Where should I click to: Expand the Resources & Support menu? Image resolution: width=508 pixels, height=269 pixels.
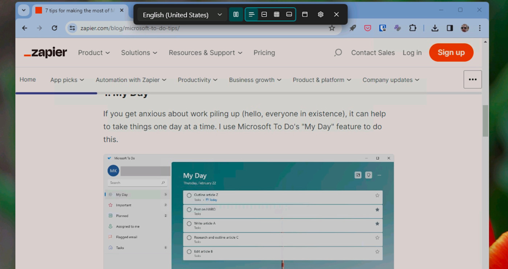pyautogui.click(x=206, y=52)
